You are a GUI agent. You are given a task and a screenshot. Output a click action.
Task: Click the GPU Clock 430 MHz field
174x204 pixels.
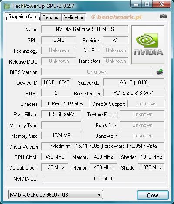pos(55,157)
